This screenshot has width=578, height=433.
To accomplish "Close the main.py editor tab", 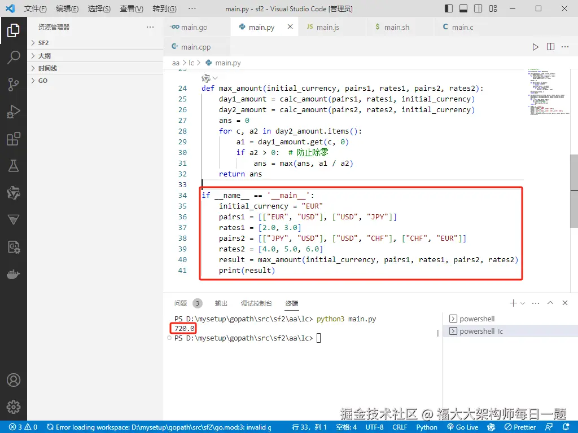I will coord(290,26).
